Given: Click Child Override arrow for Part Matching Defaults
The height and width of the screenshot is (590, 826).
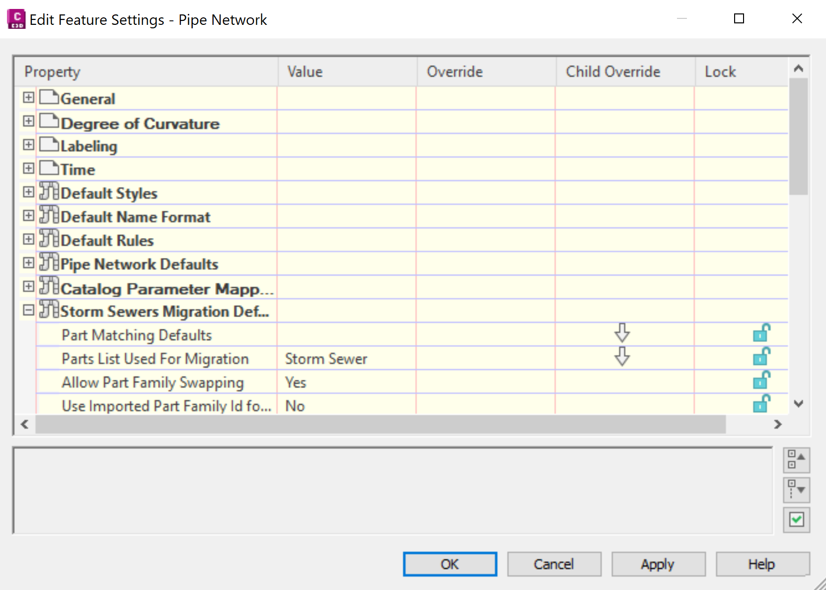Looking at the screenshot, I should coord(622,333).
